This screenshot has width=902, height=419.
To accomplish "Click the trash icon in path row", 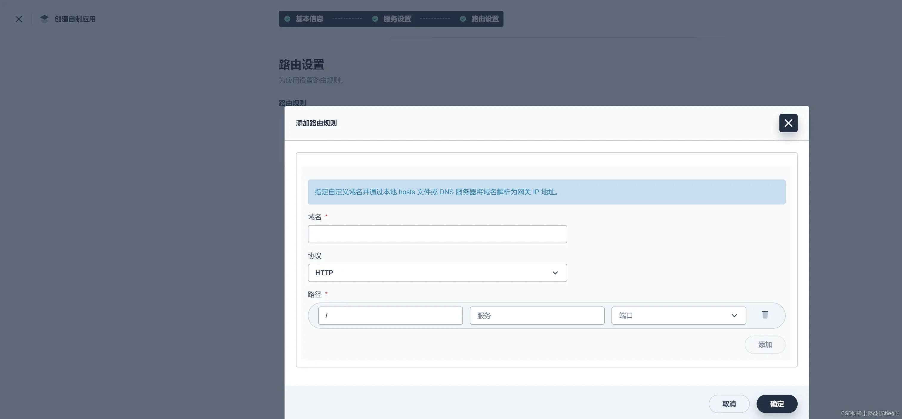I will pos(765,315).
